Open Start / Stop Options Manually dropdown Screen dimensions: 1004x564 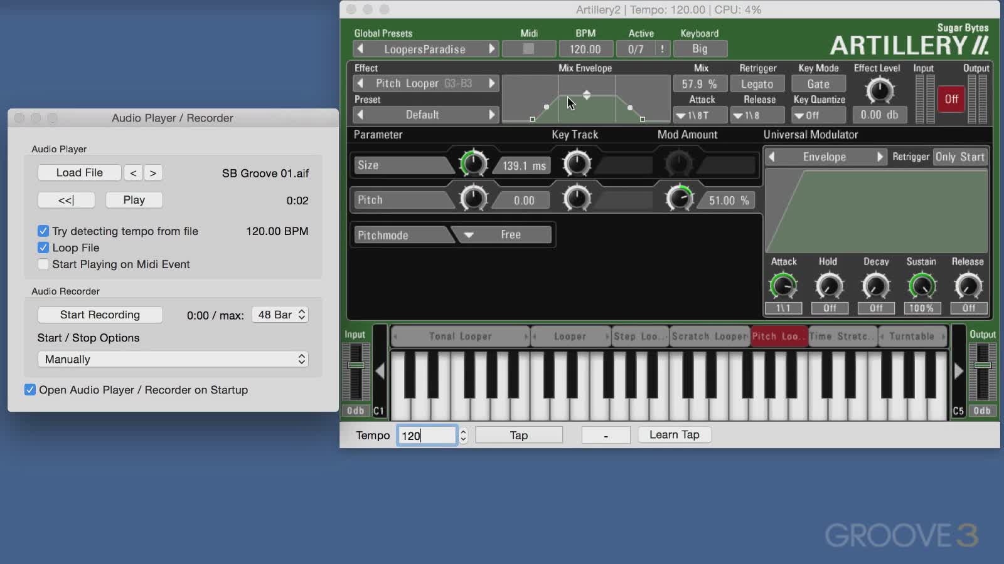pyautogui.click(x=173, y=359)
